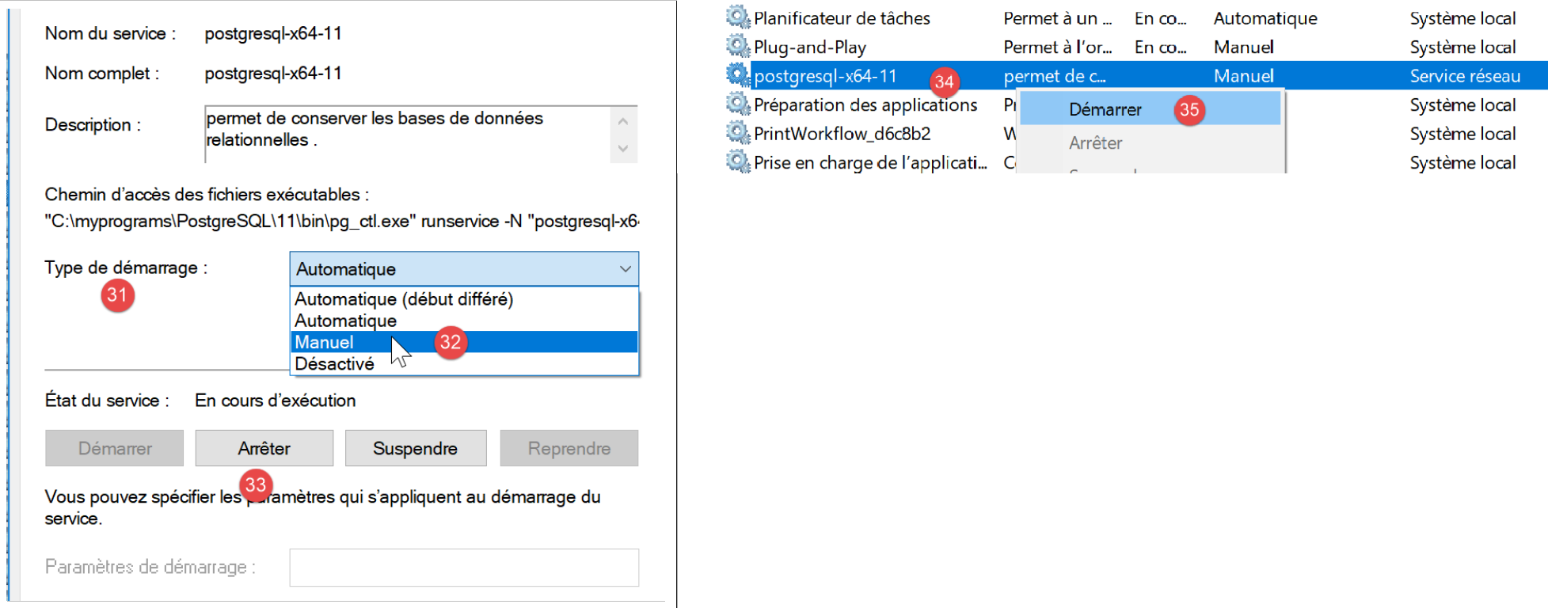This screenshot has width=1548, height=608.
Task: Choose Automatique (début différé) startup option
Action: tap(404, 299)
